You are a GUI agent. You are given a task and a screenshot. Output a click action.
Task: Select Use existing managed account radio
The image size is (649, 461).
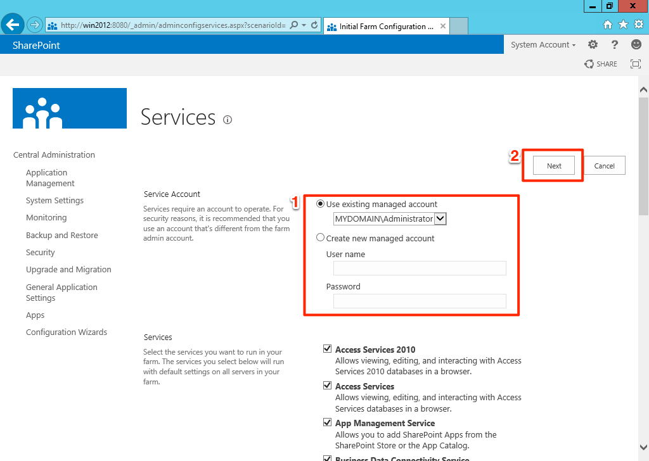click(x=320, y=204)
